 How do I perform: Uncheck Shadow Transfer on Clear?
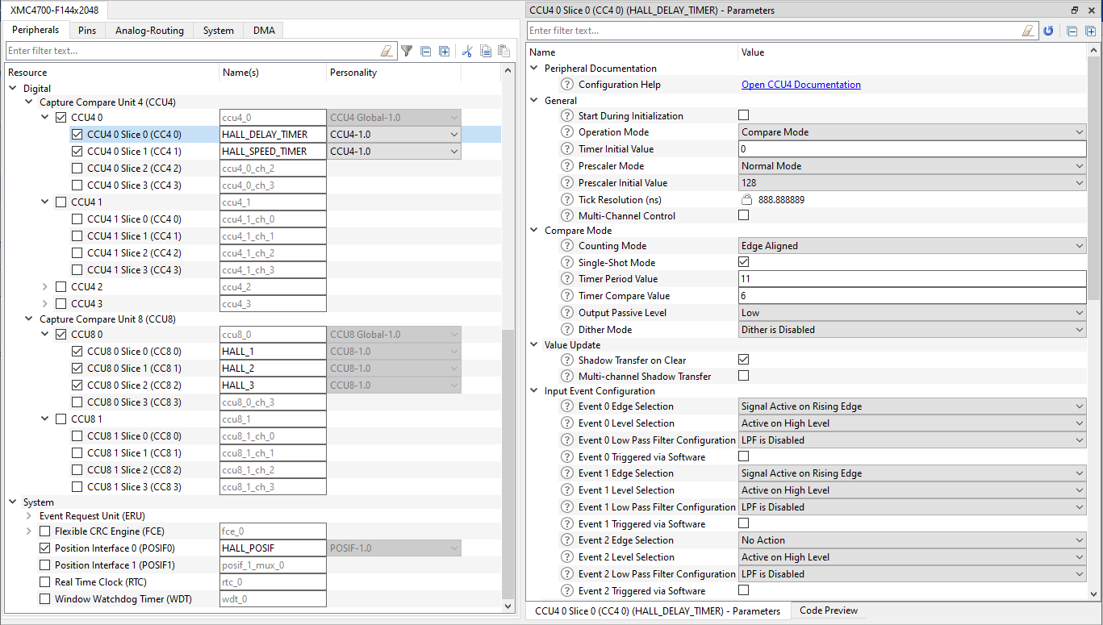click(744, 360)
